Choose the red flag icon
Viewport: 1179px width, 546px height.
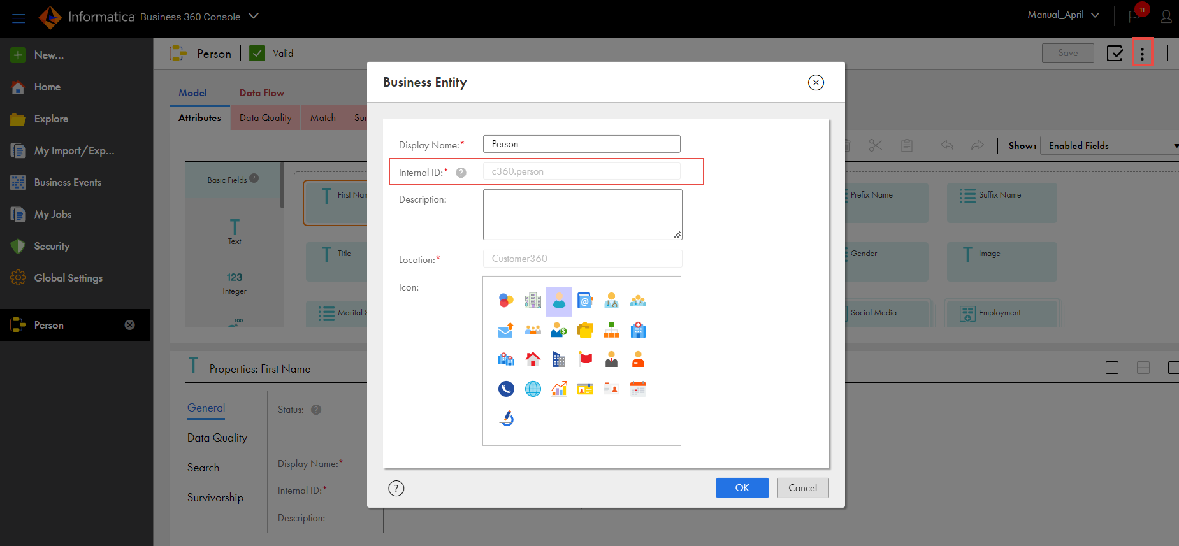click(585, 359)
